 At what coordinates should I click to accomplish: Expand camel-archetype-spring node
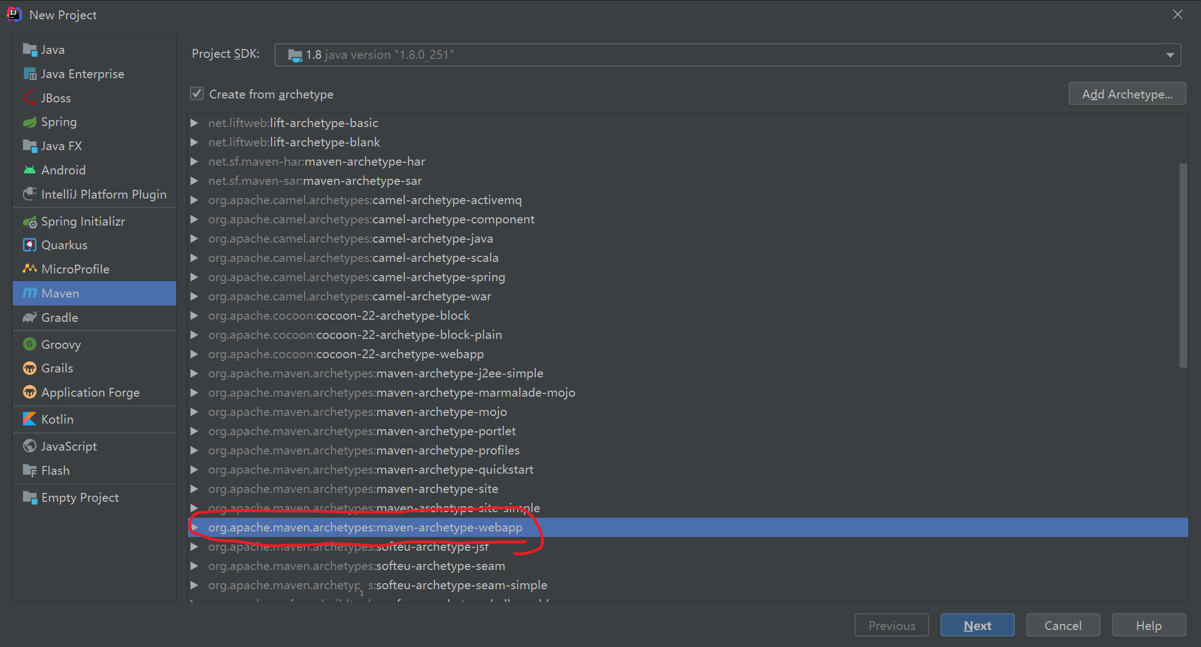pyautogui.click(x=194, y=277)
